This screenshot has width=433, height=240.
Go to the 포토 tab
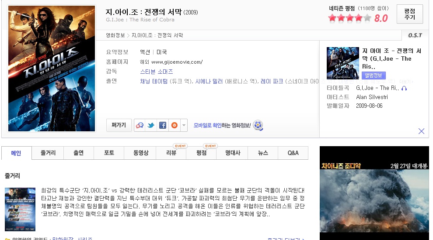point(109,153)
